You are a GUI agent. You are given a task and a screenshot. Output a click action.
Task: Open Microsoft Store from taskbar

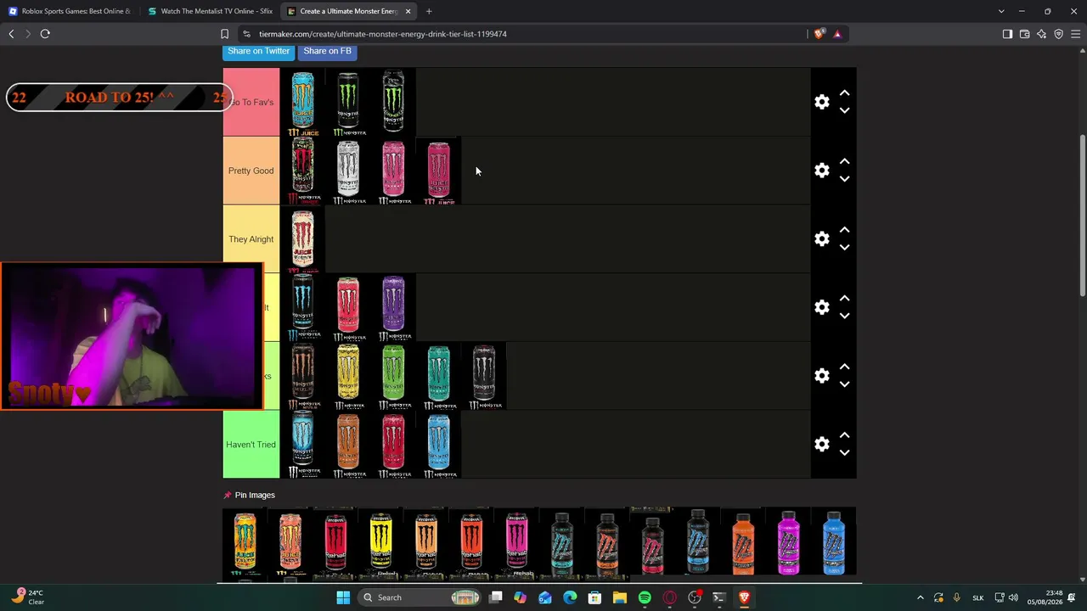(x=594, y=597)
